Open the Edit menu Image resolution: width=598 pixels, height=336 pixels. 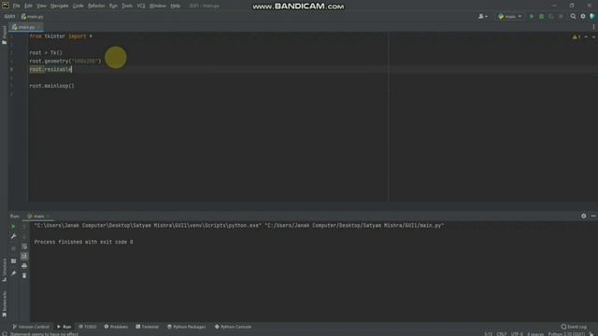point(29,6)
